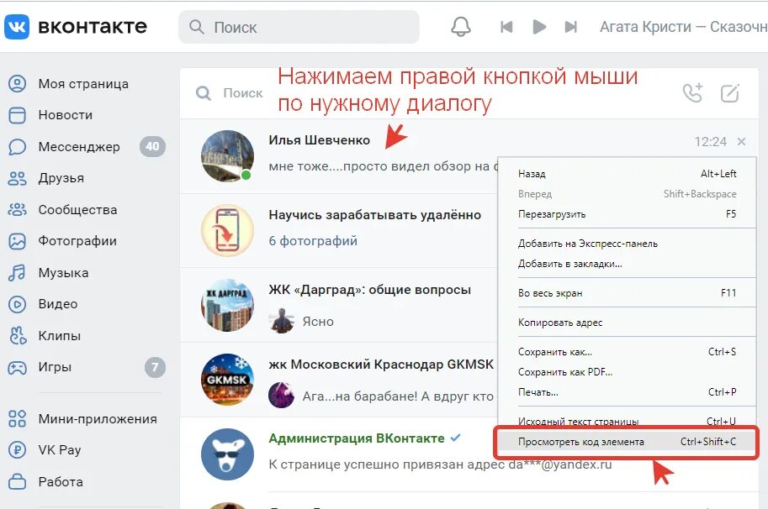Click the ВКонтакте wordmark in the header

[93, 26]
